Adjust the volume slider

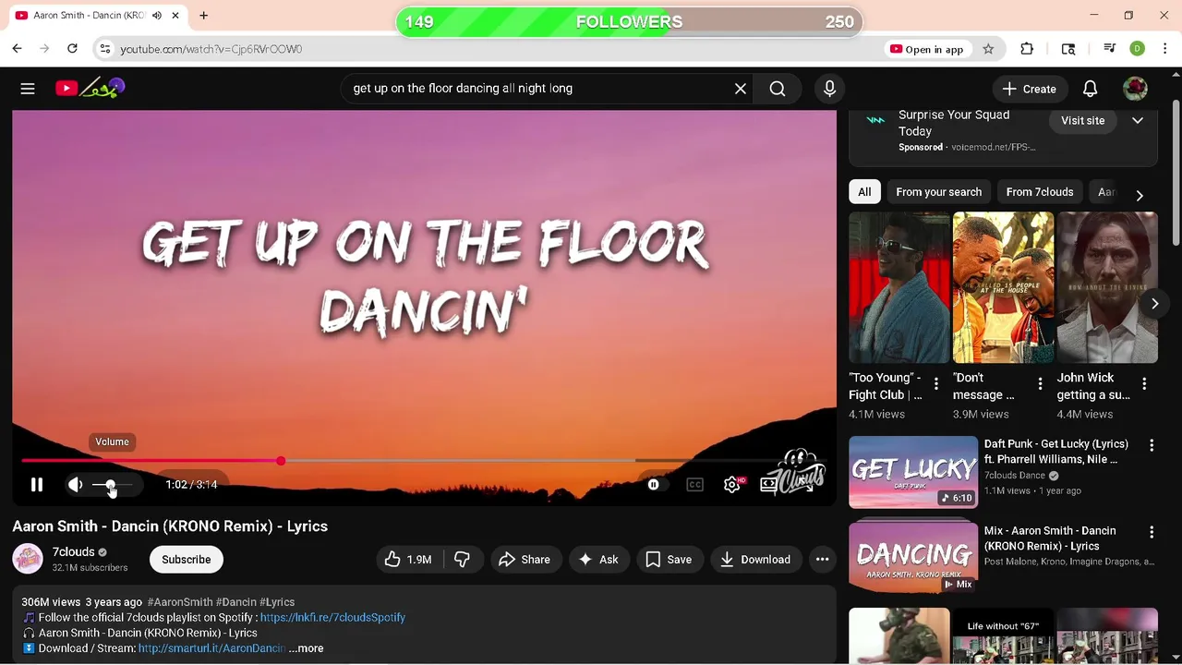[113, 485]
